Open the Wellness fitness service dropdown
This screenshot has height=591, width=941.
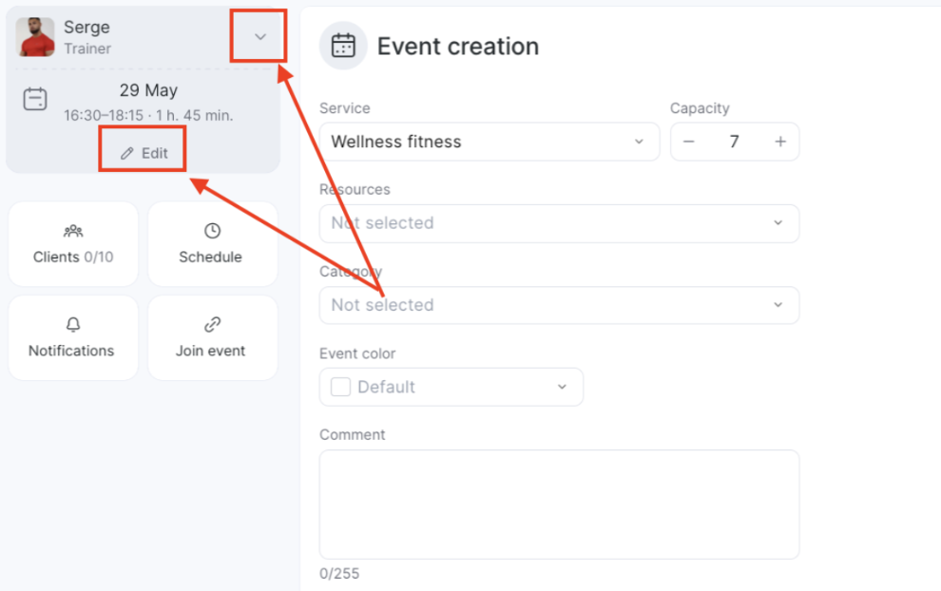click(x=490, y=142)
